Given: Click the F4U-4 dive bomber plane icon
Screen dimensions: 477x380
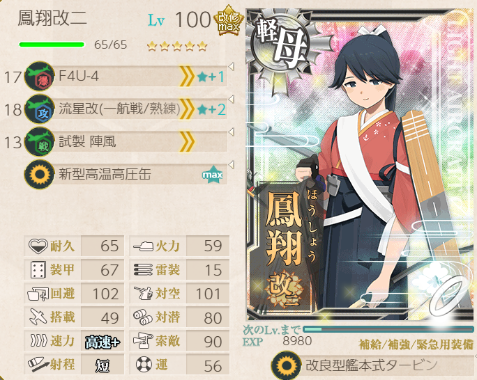Looking at the screenshot, I should (40, 76).
